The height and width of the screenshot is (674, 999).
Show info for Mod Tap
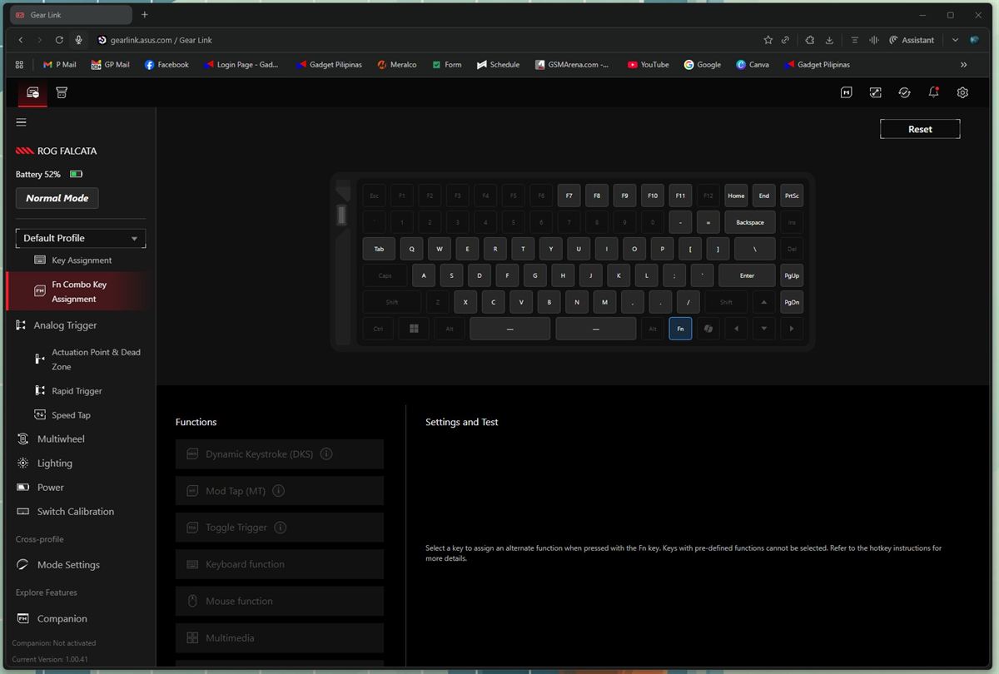279,491
